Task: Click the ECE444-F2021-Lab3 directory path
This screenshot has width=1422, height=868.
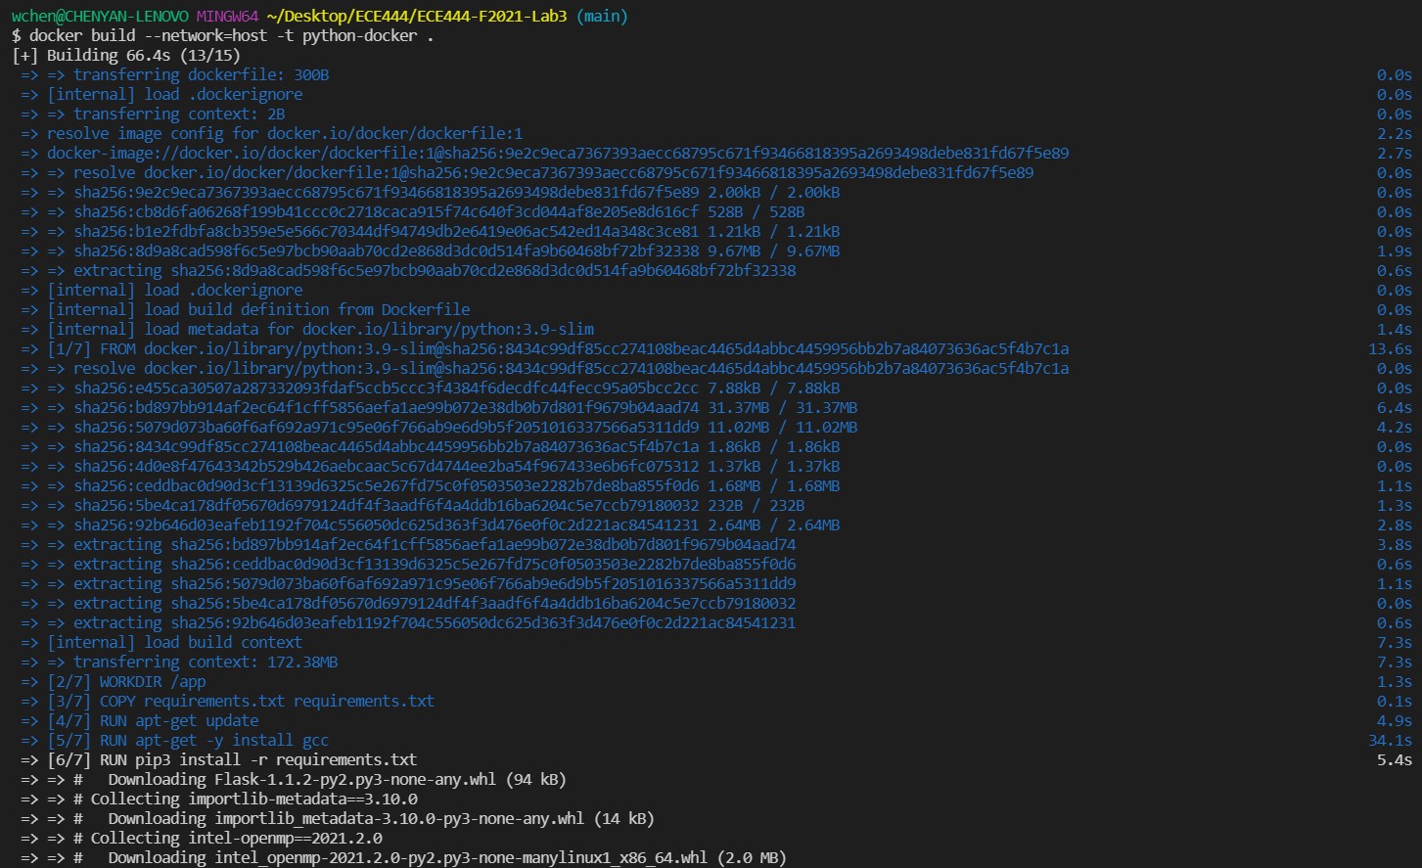Action: [417, 17]
